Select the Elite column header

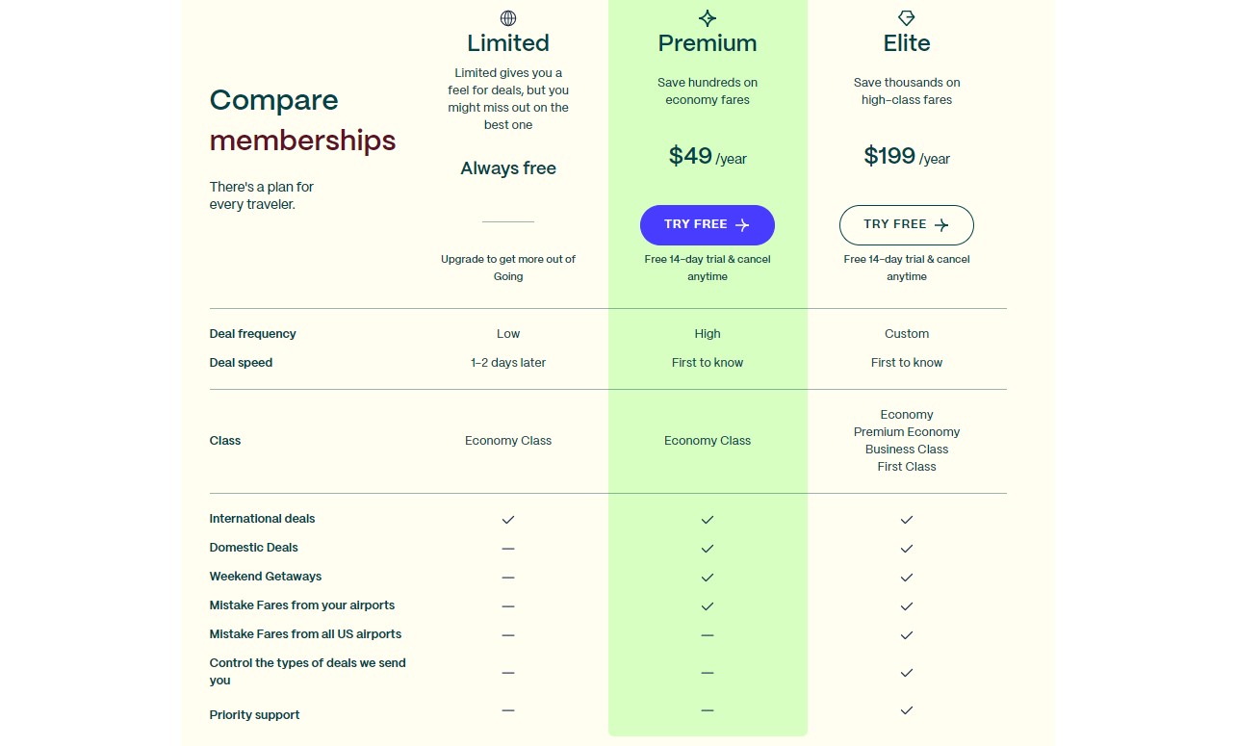906,42
